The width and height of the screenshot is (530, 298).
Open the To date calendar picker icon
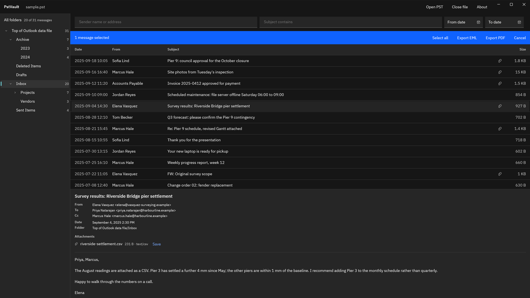[519, 22]
